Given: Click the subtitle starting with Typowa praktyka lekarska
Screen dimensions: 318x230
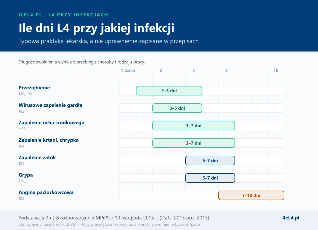Looking at the screenshot, I should click(109, 41).
